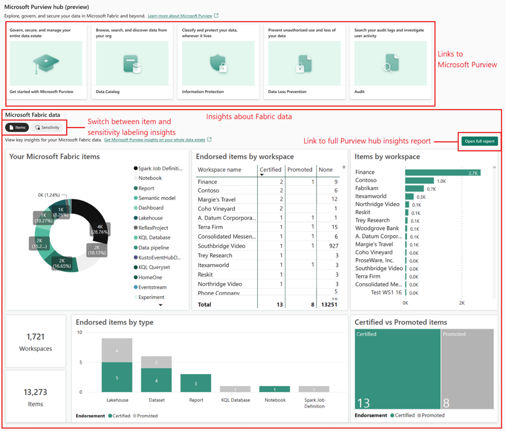Use the Items by workspace chart scrollbar
This screenshot has height=431, width=506.
(x=494, y=167)
